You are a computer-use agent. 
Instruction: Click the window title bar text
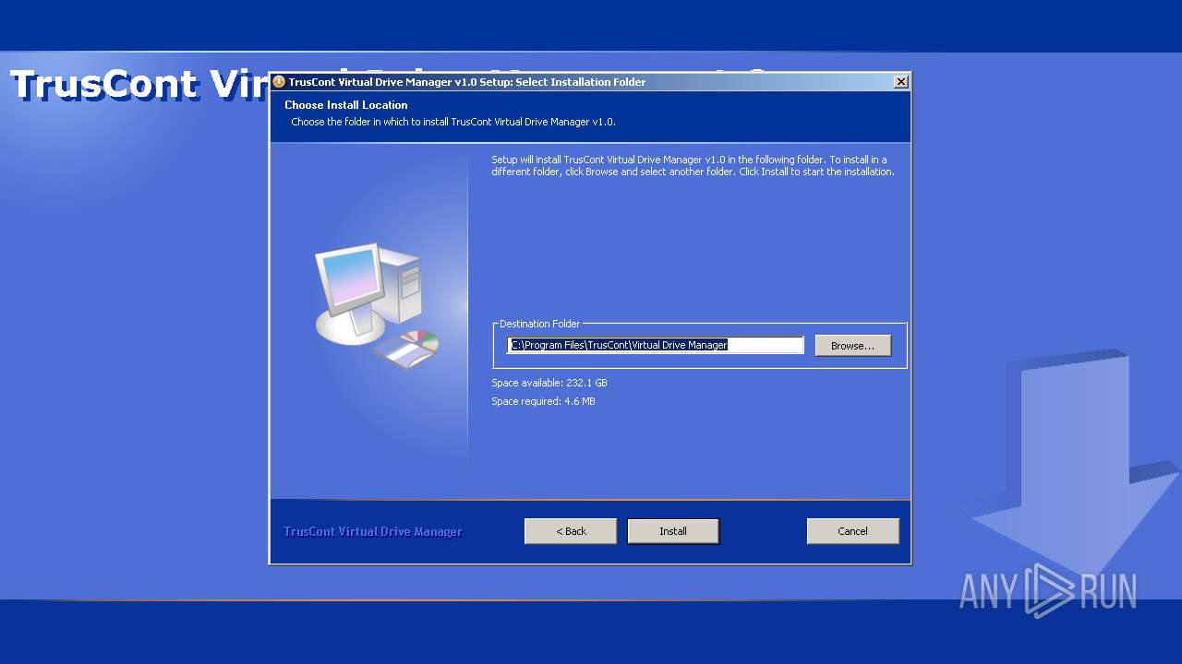466,82
